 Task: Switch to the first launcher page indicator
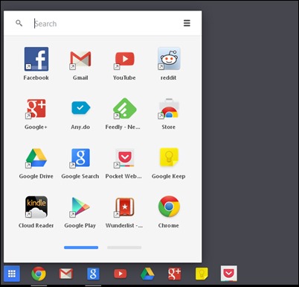pyautogui.click(x=81, y=247)
